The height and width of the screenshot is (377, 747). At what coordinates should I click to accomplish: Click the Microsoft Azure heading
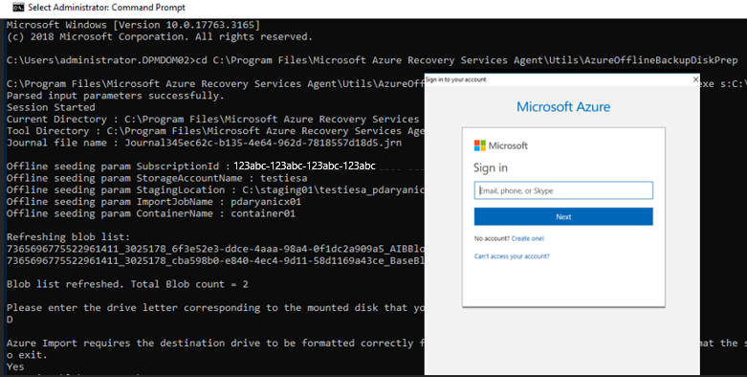click(x=563, y=106)
